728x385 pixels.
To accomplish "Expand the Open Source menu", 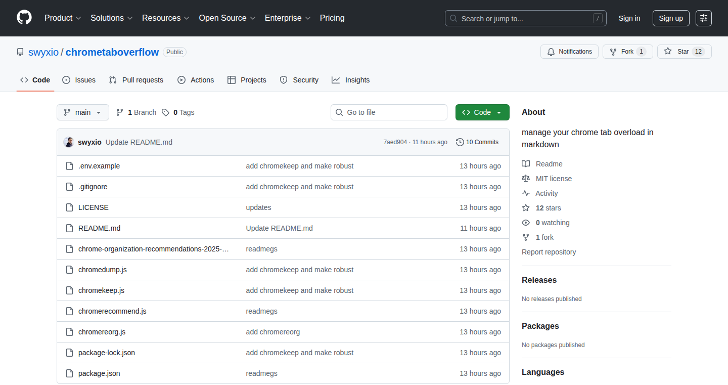I will (227, 18).
